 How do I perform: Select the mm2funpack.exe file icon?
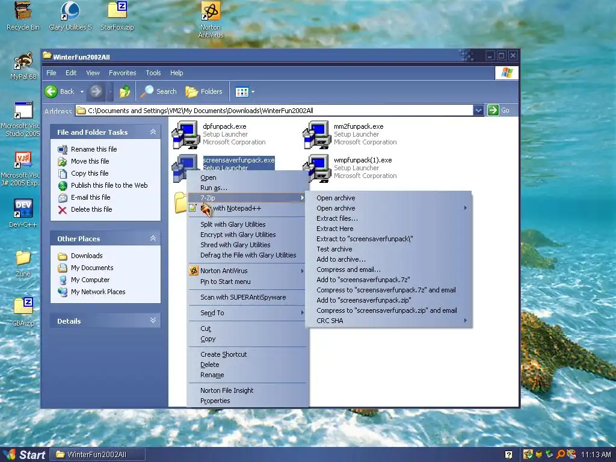[316, 135]
